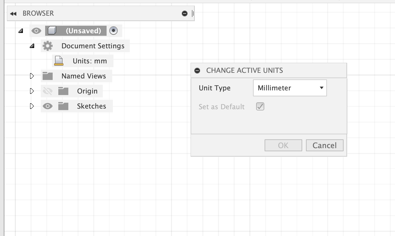Screen dimensions: 395x236
Task: Click the Sketches folder icon
Action: tap(63, 106)
